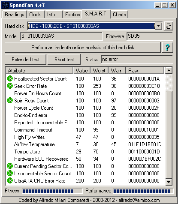Select the Reported Uncorrectable Er... row
Viewport: 178px width, 204px height.
[85, 123]
